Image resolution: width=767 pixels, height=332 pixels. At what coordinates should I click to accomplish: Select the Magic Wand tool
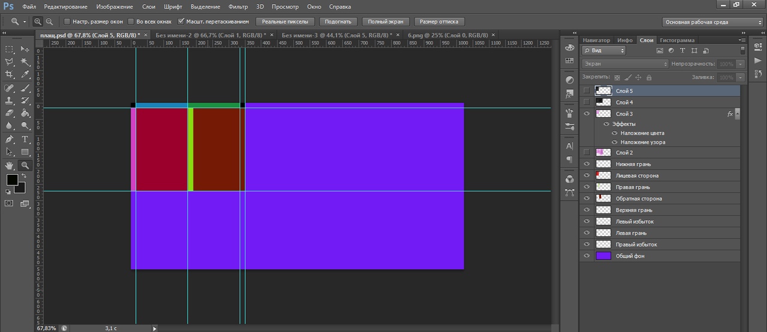tap(25, 62)
